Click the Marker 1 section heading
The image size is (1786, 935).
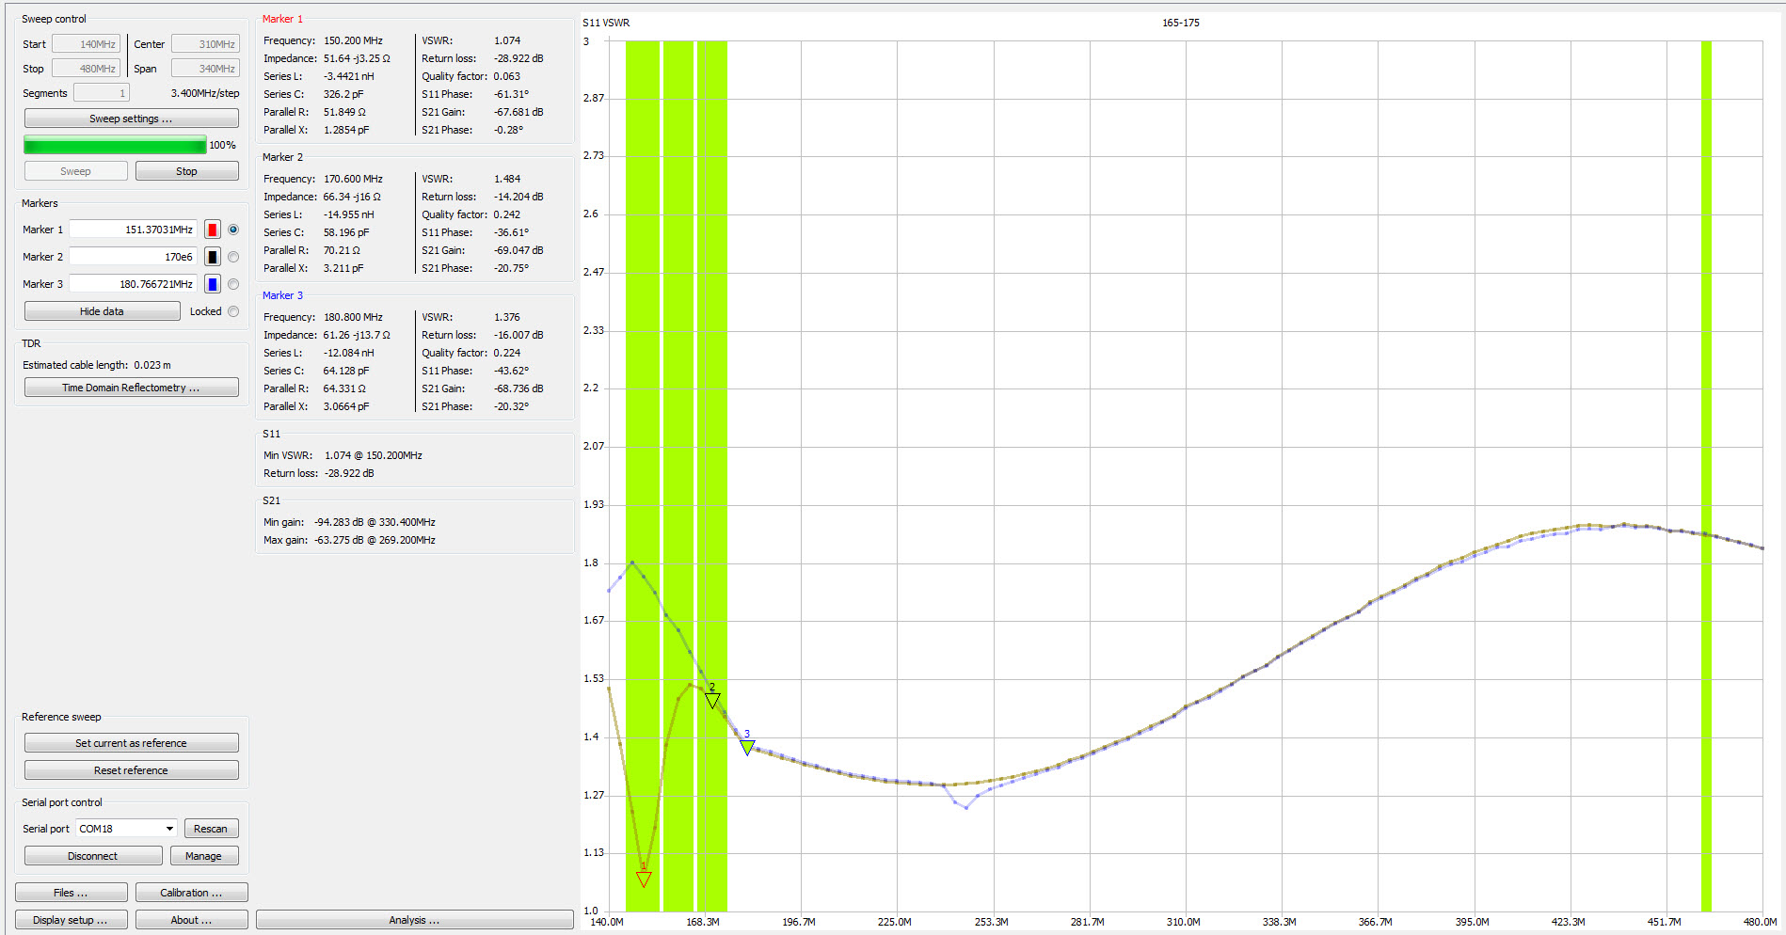coord(282,19)
